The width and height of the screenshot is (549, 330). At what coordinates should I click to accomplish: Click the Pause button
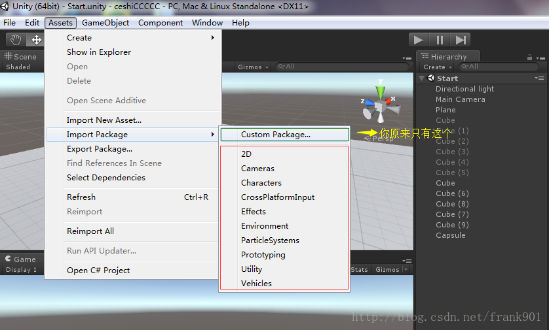[440, 40]
